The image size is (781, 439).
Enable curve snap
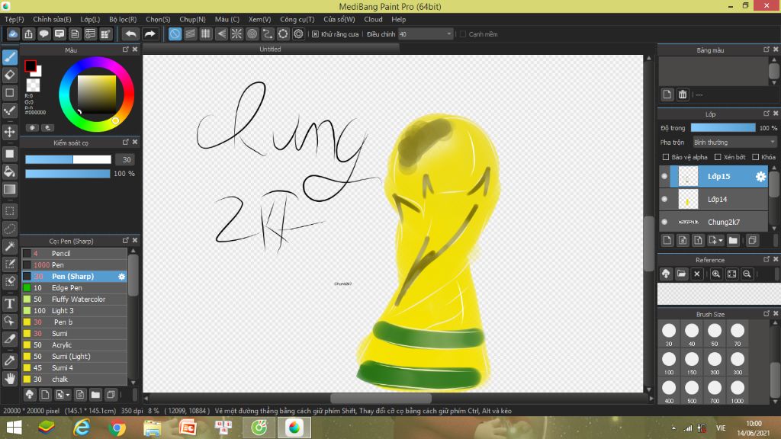pyautogui.click(x=268, y=34)
